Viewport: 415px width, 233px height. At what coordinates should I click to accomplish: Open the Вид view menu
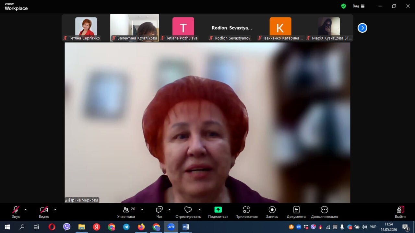tap(359, 6)
